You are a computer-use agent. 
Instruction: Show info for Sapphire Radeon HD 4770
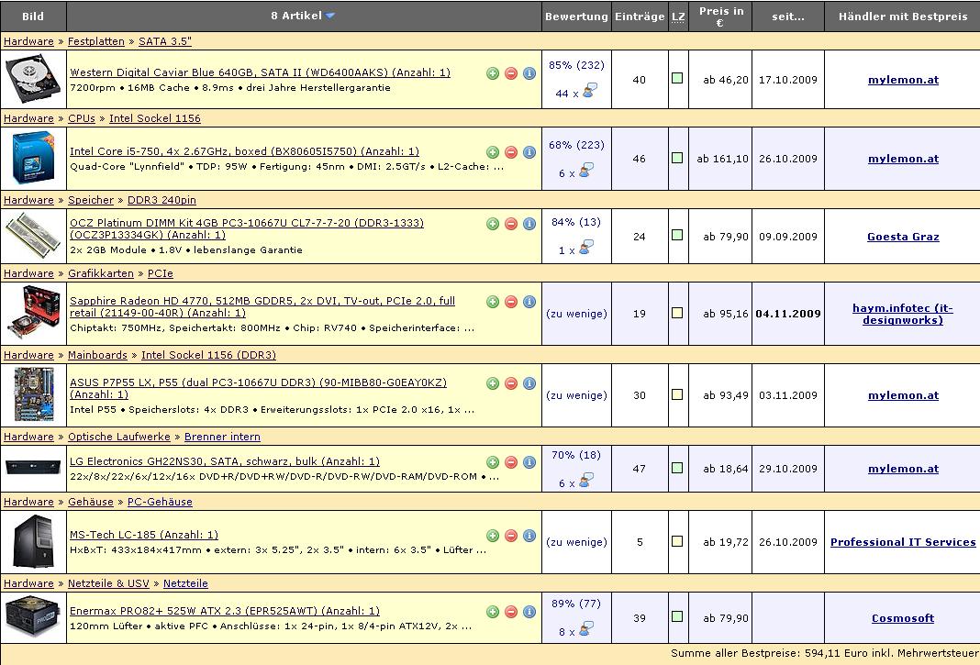(x=529, y=301)
